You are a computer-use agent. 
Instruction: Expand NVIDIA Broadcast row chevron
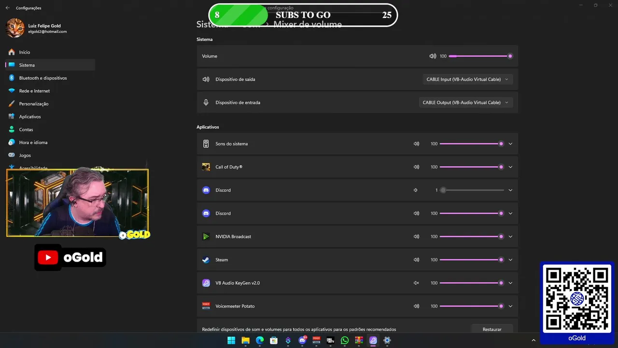click(x=510, y=236)
